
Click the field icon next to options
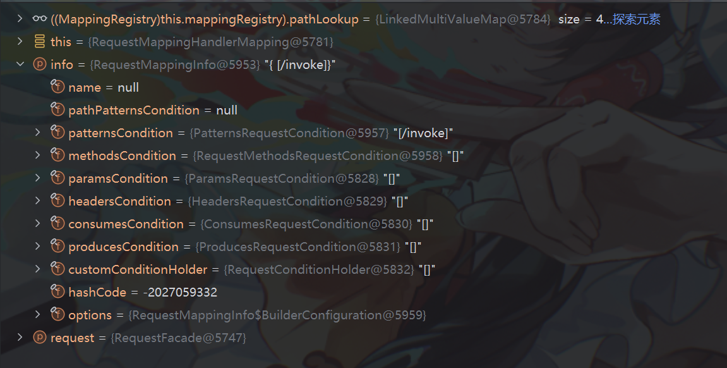coord(57,314)
